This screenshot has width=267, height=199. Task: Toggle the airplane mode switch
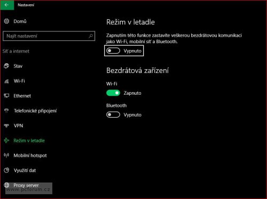pyautogui.click(x=113, y=51)
